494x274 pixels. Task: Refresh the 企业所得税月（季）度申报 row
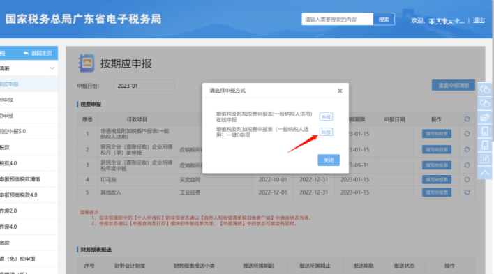pyautogui.click(x=467, y=150)
